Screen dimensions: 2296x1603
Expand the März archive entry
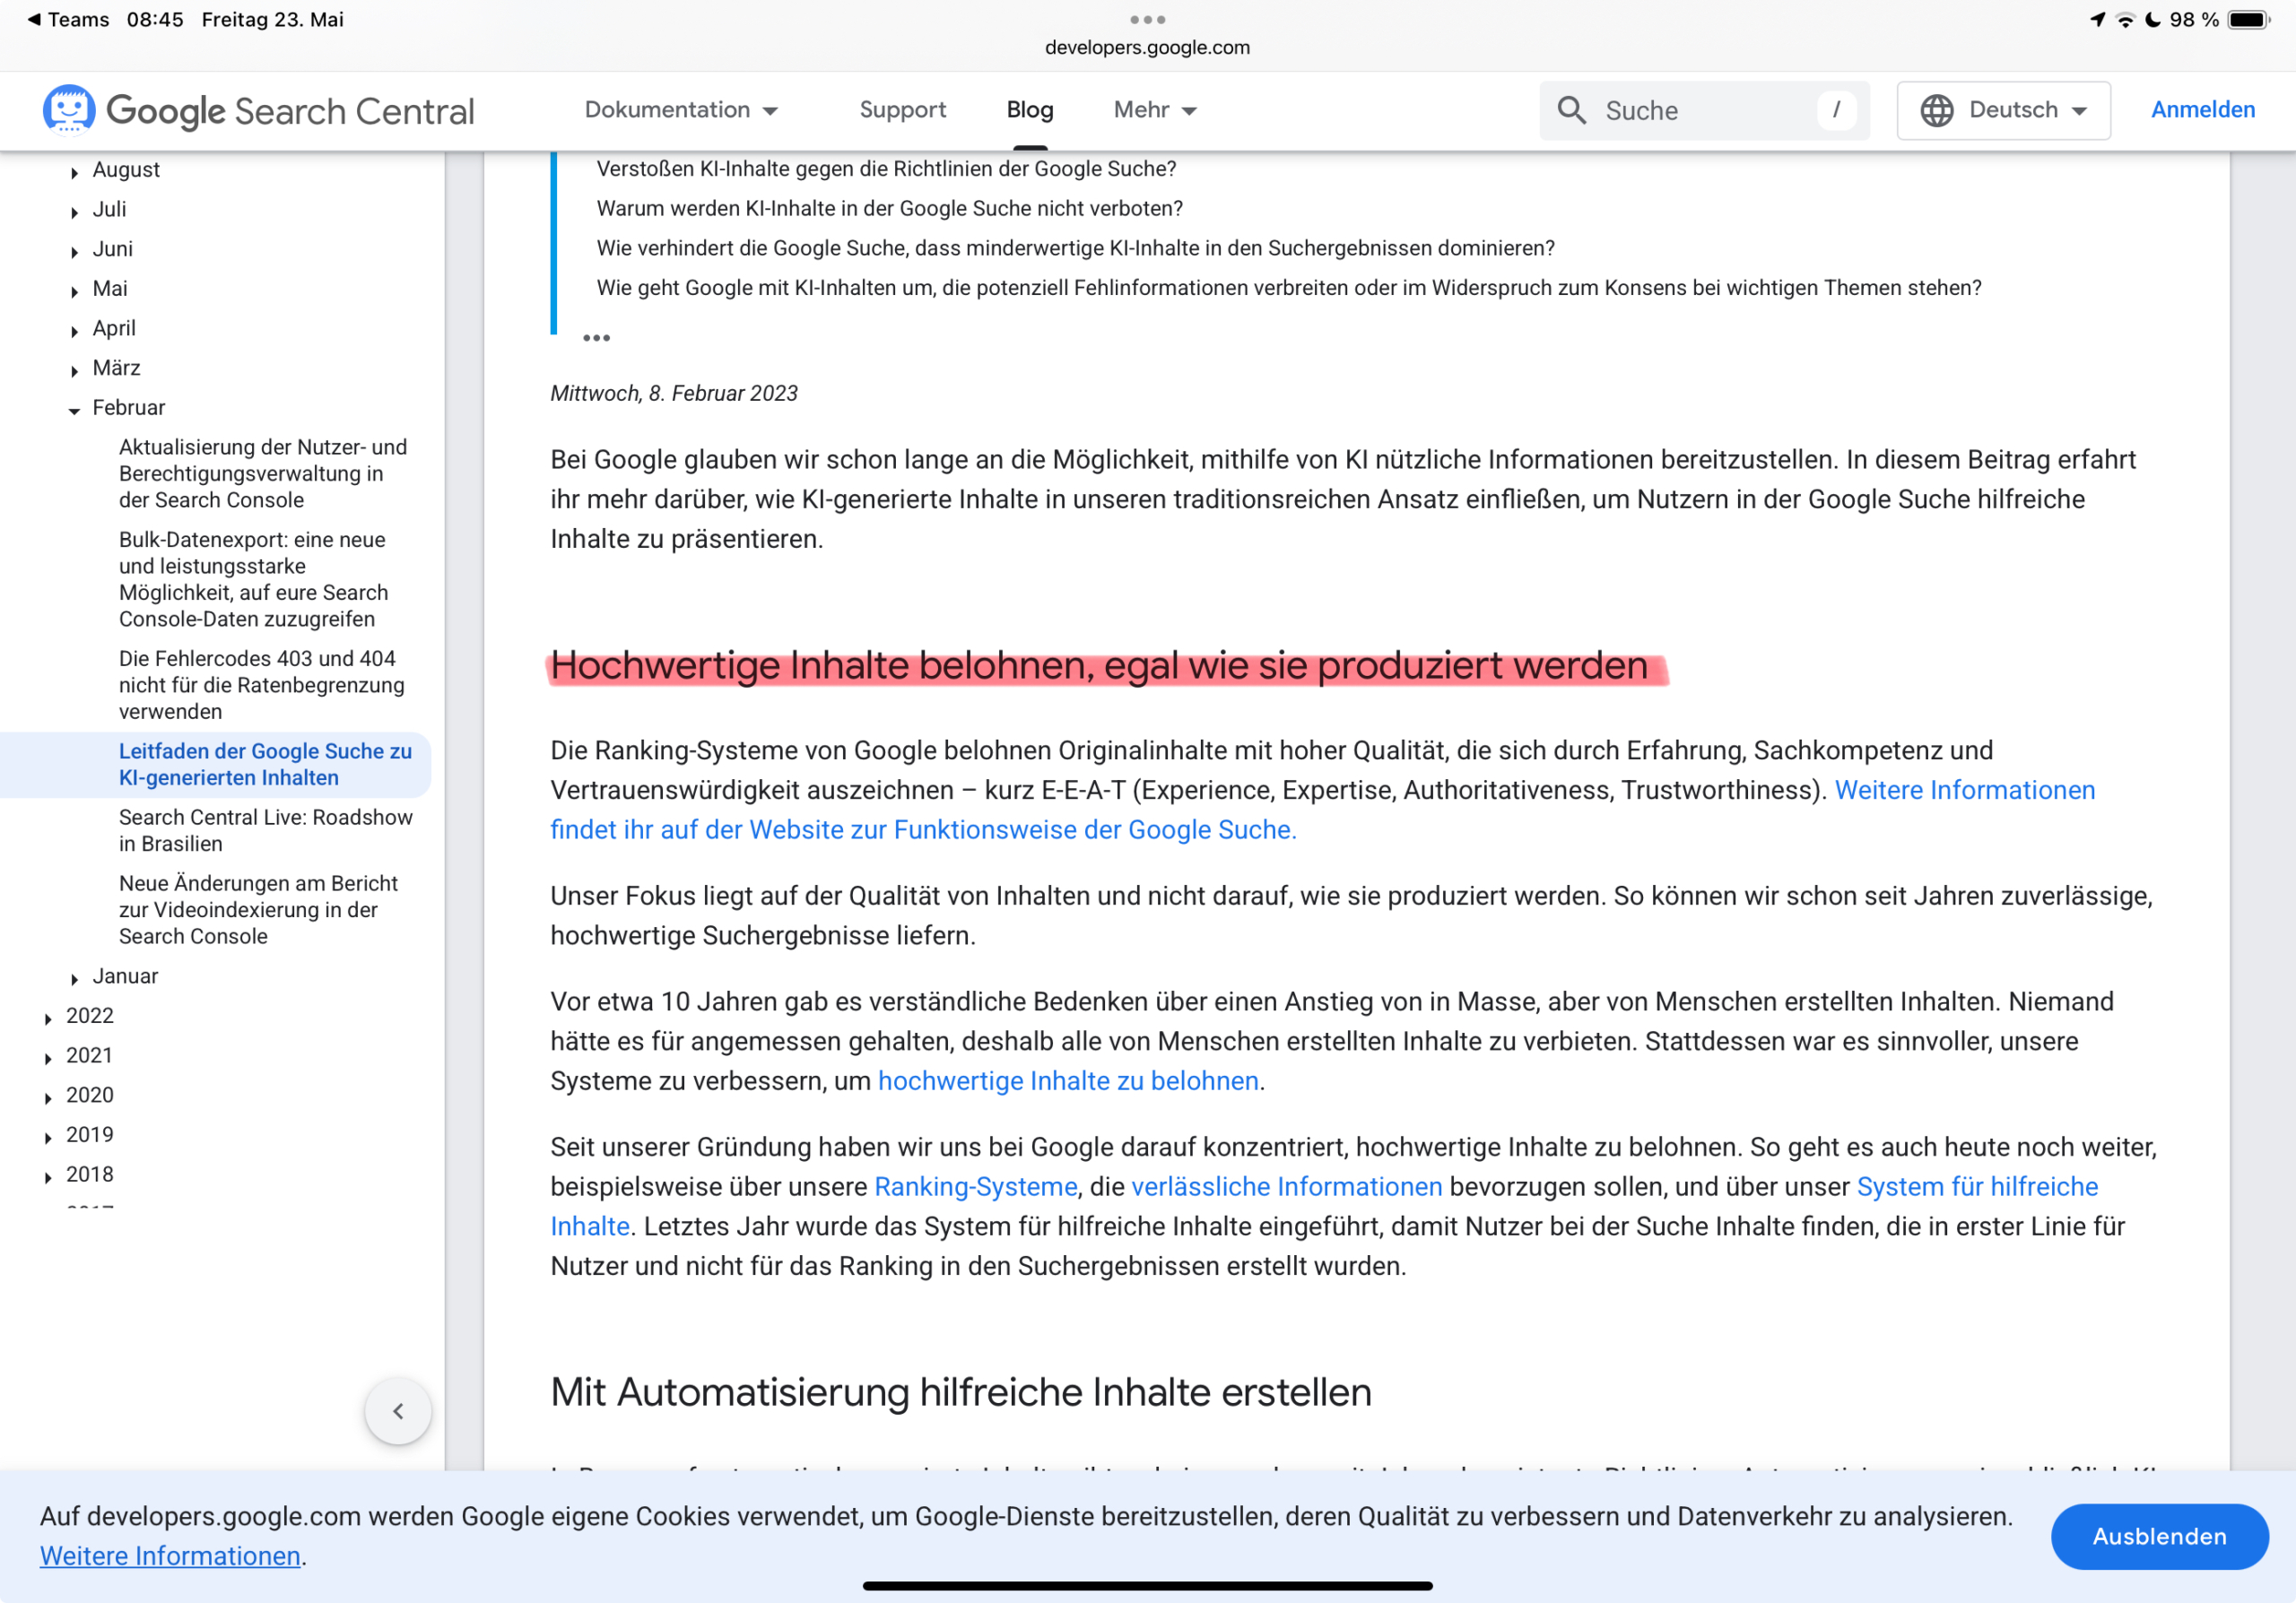pyautogui.click(x=74, y=371)
